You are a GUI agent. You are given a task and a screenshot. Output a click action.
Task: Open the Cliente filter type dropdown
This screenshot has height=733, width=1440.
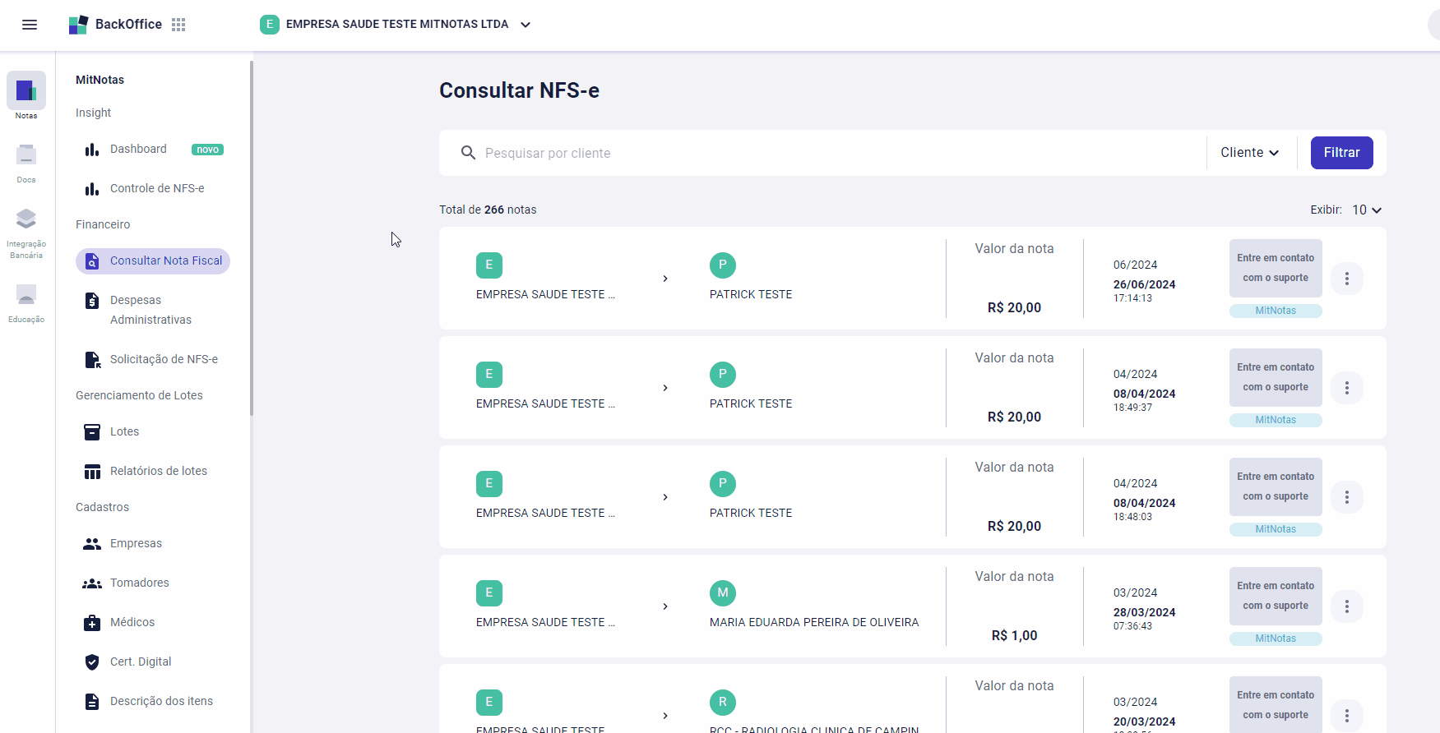(1249, 153)
